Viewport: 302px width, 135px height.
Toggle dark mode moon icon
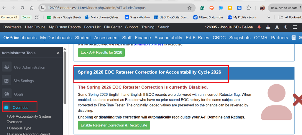coord(286,27)
